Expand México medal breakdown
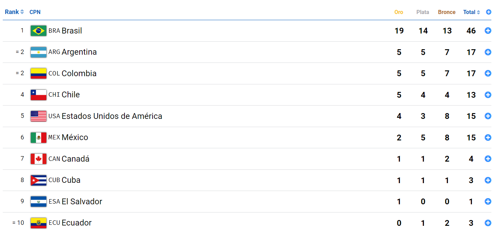Image resolution: width=502 pixels, height=233 pixels. point(488,137)
